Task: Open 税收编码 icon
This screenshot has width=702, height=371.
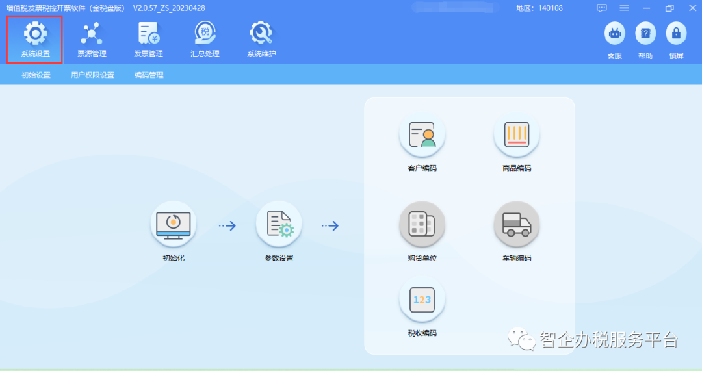Action: (422, 300)
